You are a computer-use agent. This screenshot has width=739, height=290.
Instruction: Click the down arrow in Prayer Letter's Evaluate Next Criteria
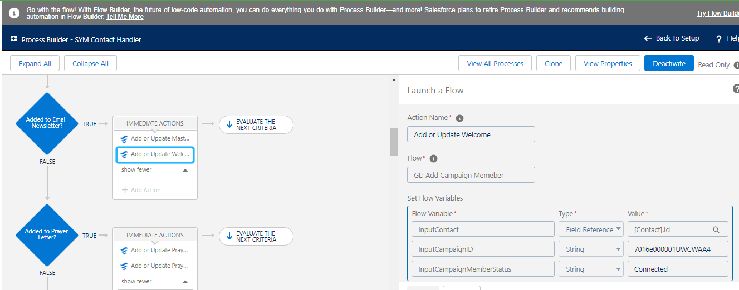tap(229, 236)
